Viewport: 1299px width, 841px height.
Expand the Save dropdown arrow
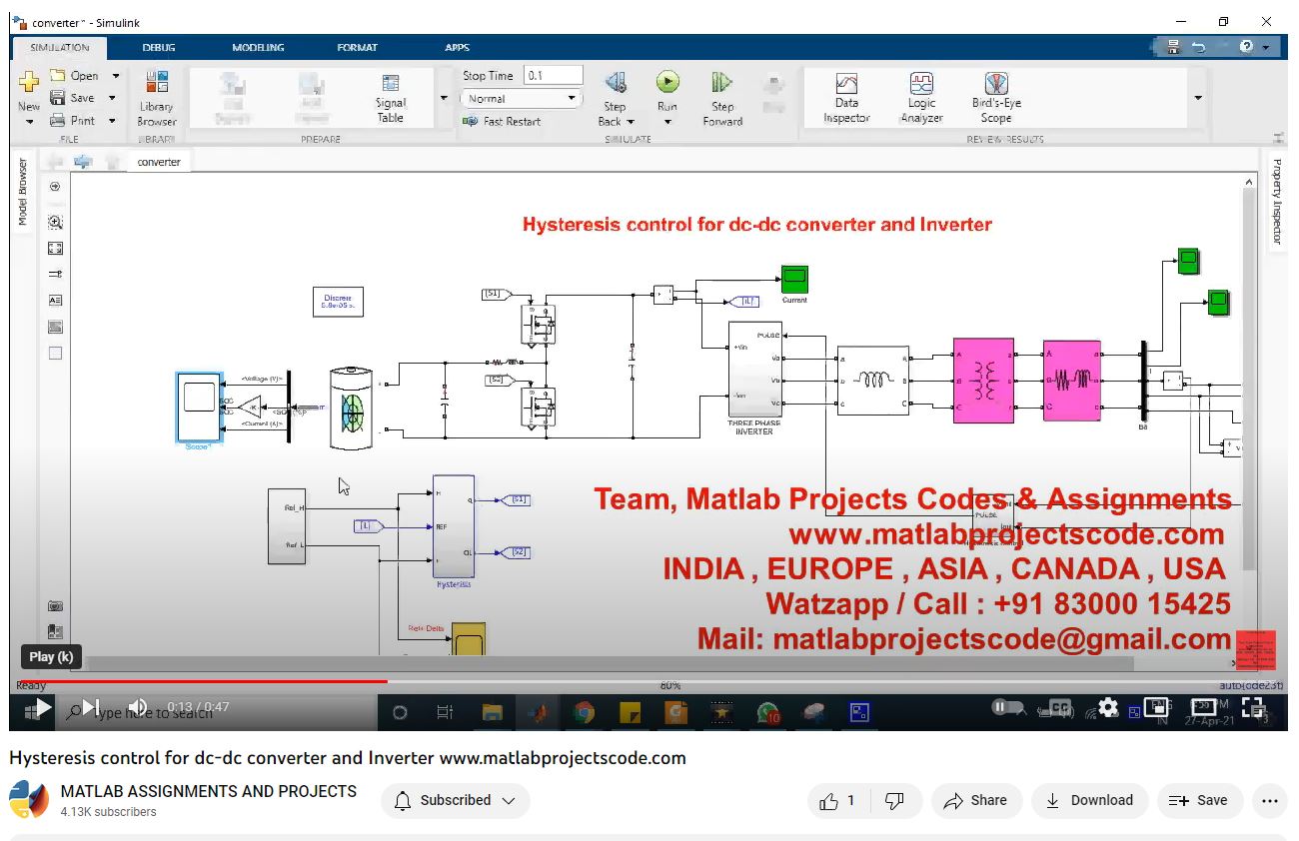point(112,98)
